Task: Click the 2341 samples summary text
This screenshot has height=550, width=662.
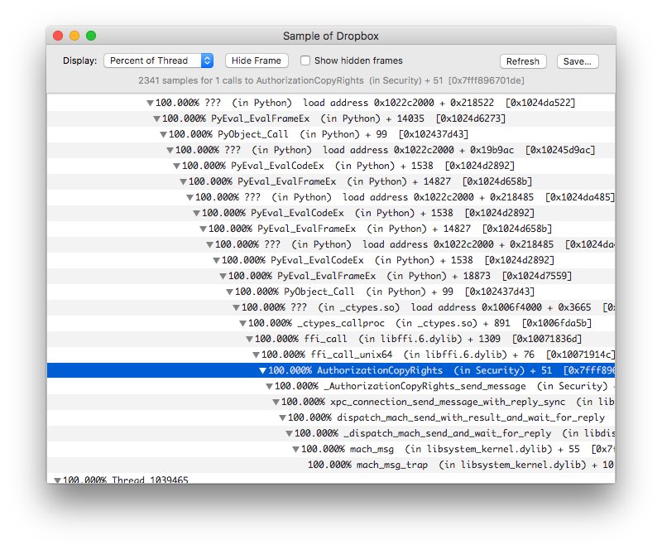Action: coord(331,80)
